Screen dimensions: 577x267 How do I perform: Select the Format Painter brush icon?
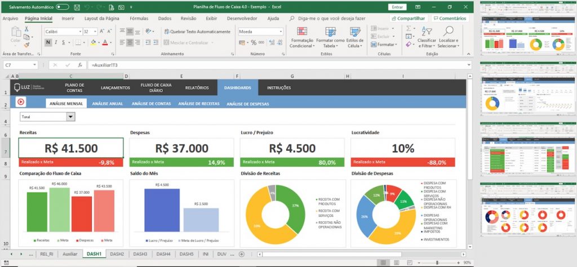coord(26,45)
